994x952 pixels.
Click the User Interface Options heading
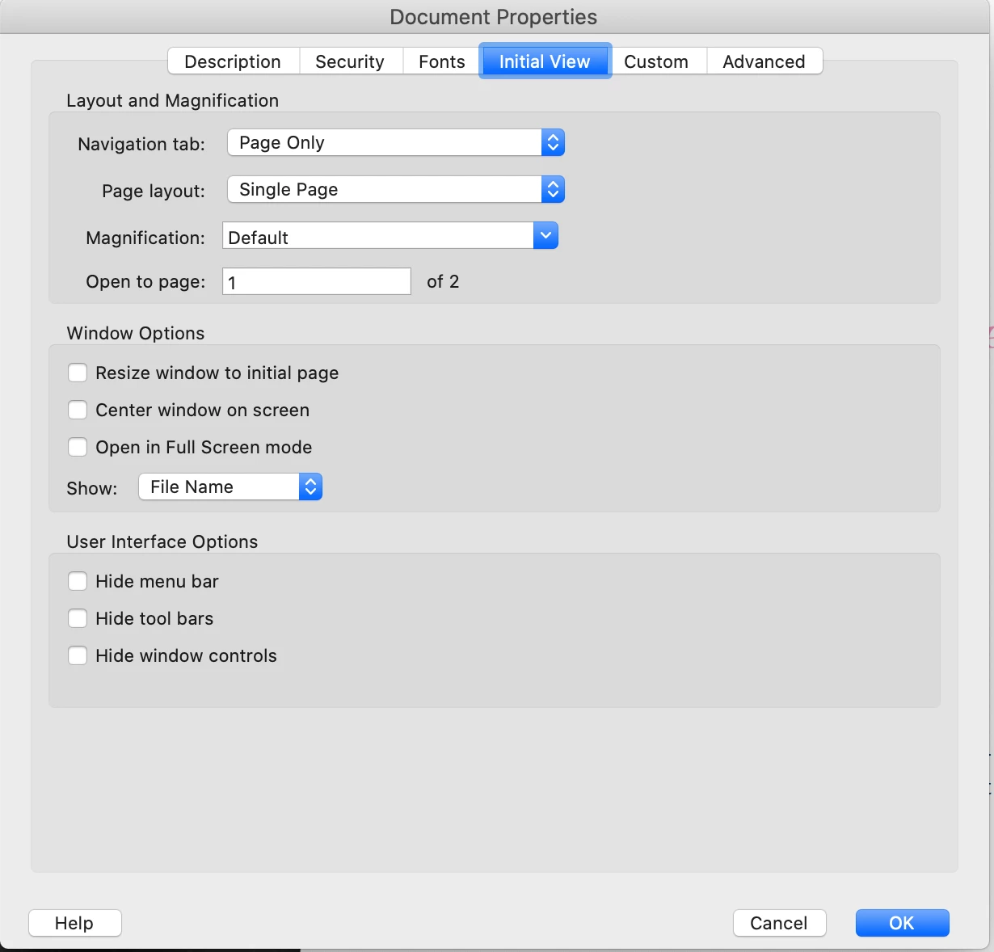162,541
